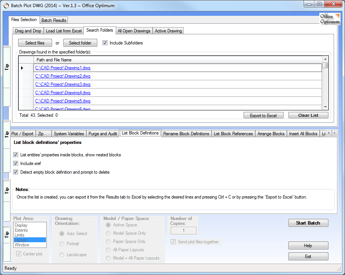Open the Zip tab
The height and width of the screenshot is (275, 345).
pyautogui.click(x=43, y=134)
